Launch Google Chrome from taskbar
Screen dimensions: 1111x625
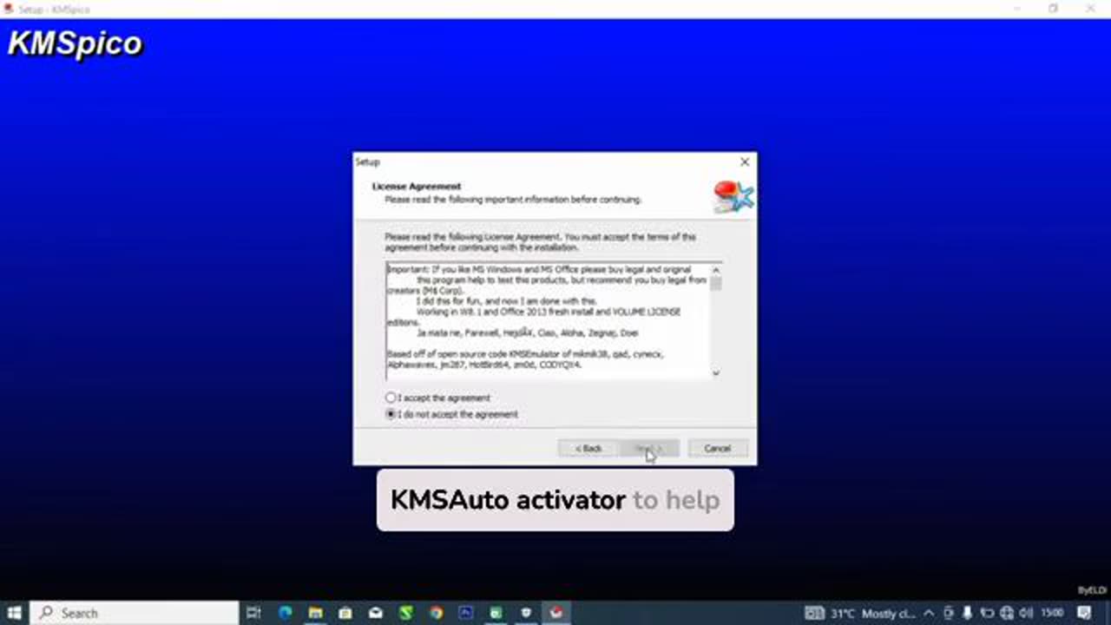coord(436,613)
